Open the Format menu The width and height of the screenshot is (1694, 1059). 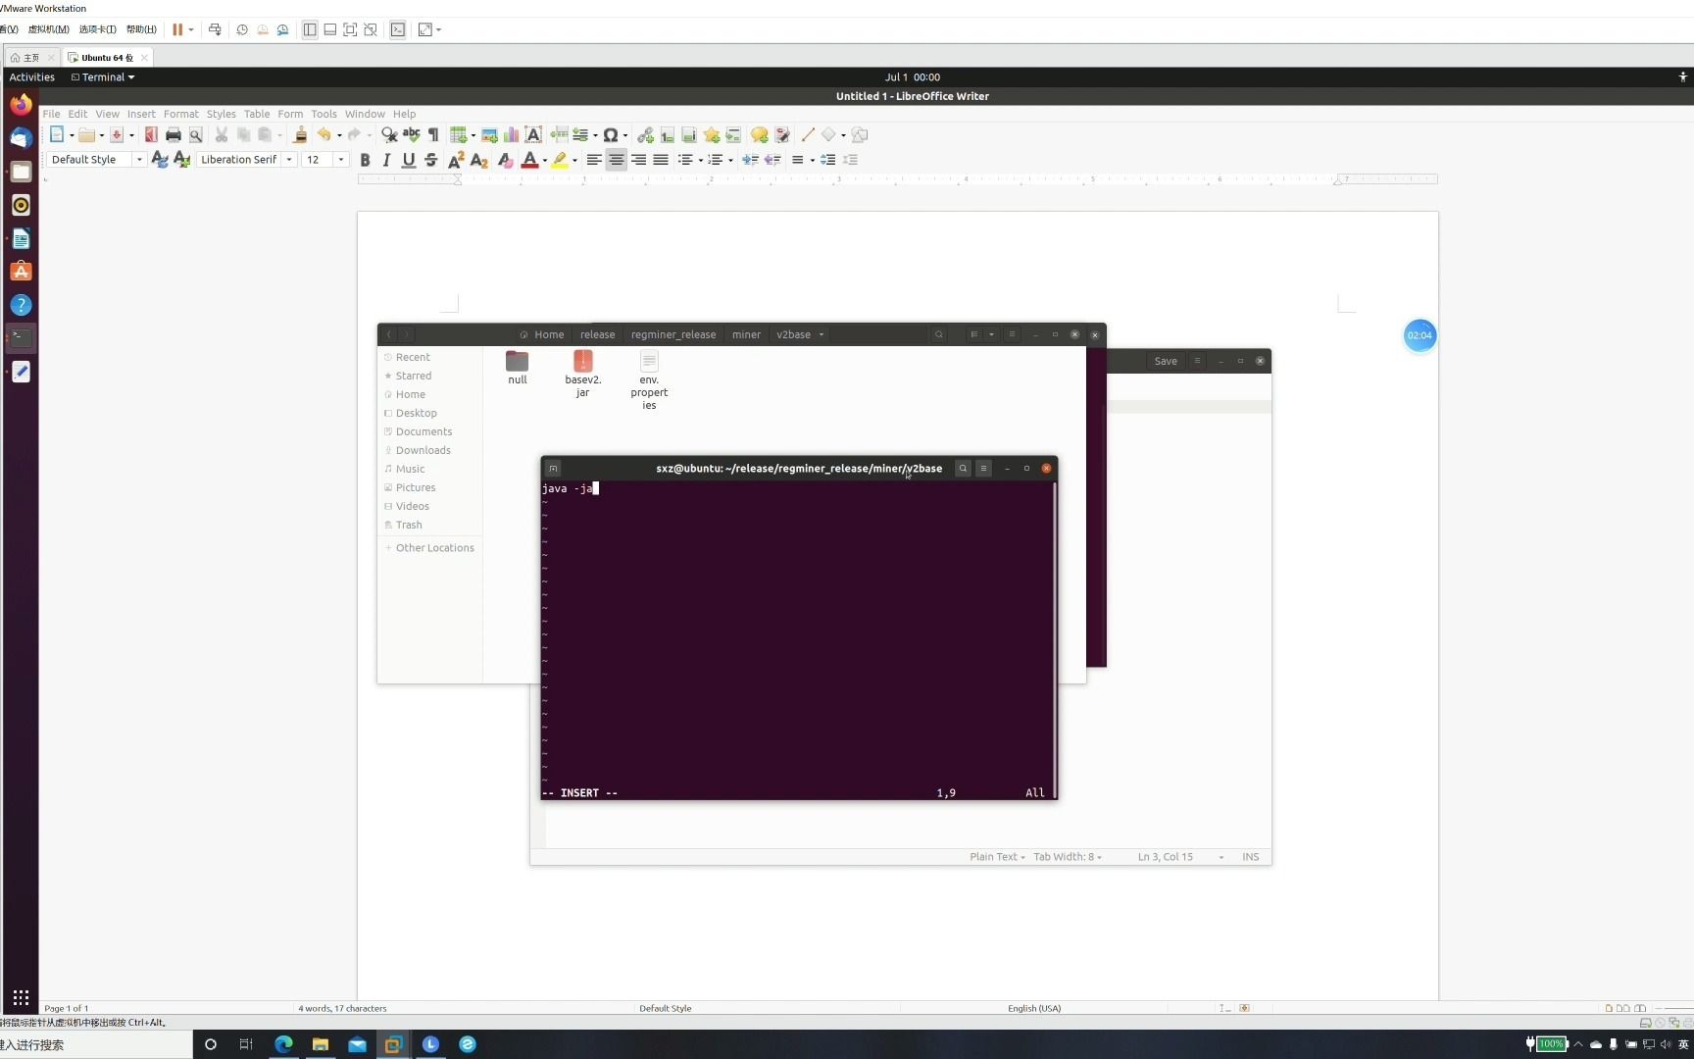point(180,114)
